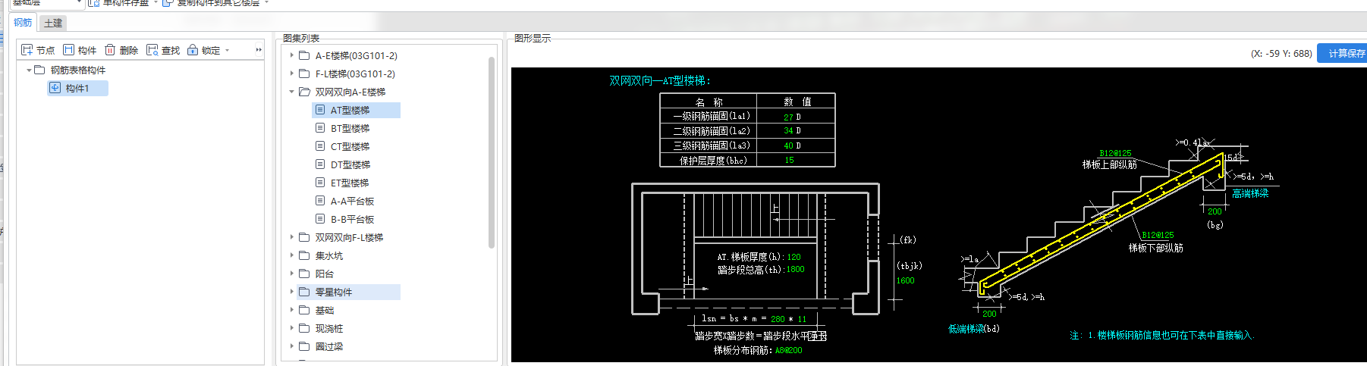
Task: Open the 基础层 floor combo box
Action: (x=47, y=3)
